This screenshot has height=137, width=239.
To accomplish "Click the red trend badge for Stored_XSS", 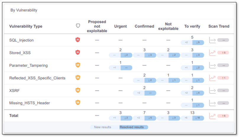I will [223, 53].
